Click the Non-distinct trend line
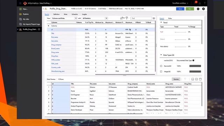The height and width of the screenshot is (126, 224). click(181, 47)
